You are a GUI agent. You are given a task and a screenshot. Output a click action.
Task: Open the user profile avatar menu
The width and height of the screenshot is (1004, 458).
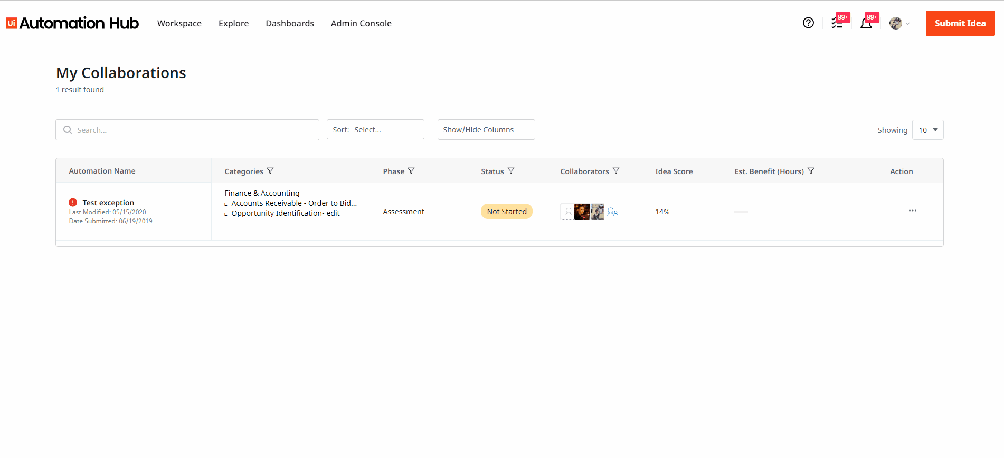pyautogui.click(x=899, y=23)
